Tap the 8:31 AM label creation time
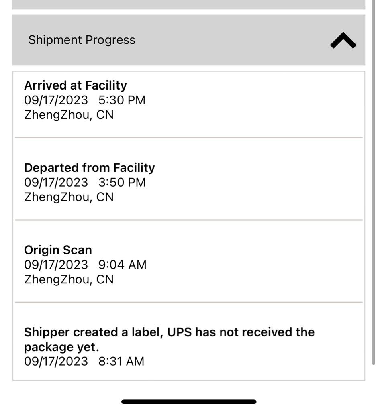This screenshot has height=411, width=378. coord(121,362)
